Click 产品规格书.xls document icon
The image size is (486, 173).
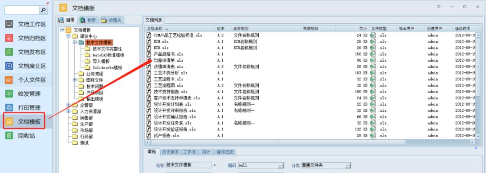click(x=149, y=54)
